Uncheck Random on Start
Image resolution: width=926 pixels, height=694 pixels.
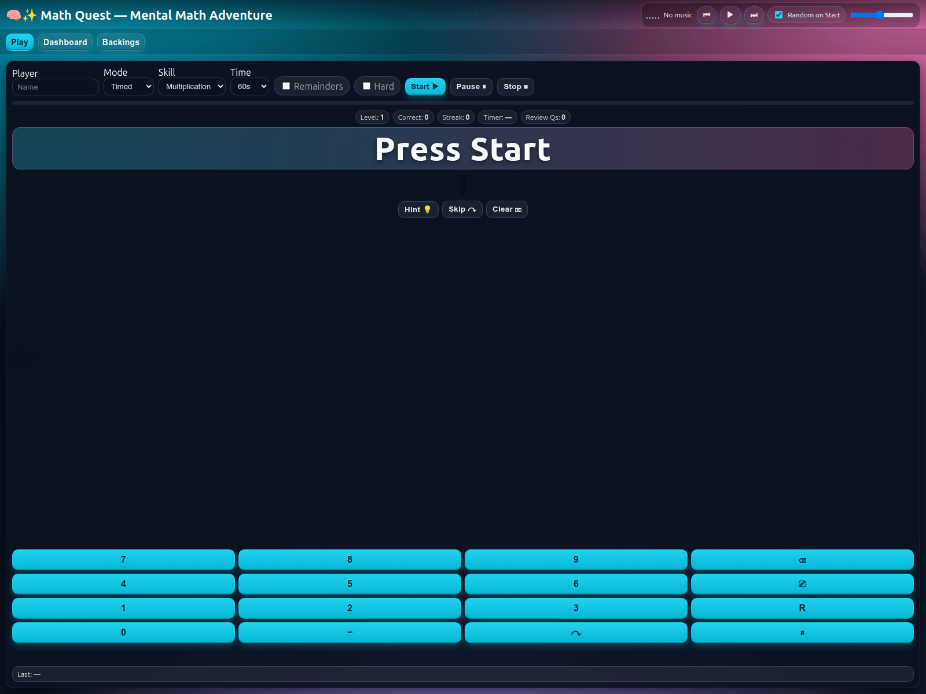tap(778, 15)
